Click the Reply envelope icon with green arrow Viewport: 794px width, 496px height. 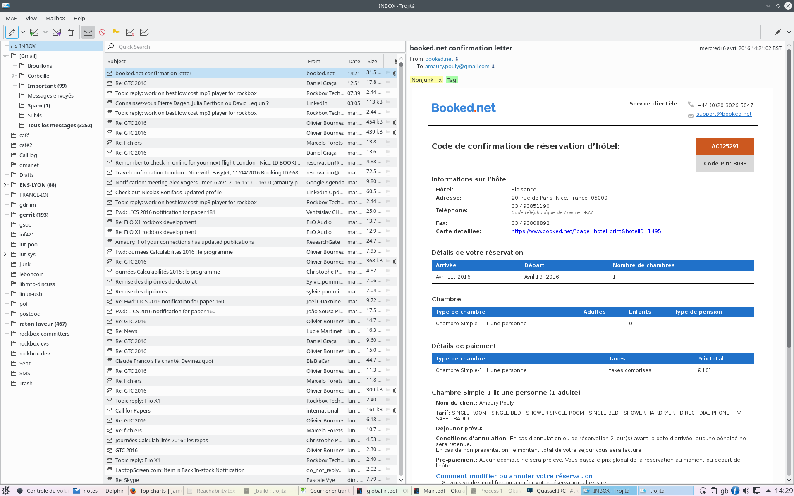click(34, 32)
